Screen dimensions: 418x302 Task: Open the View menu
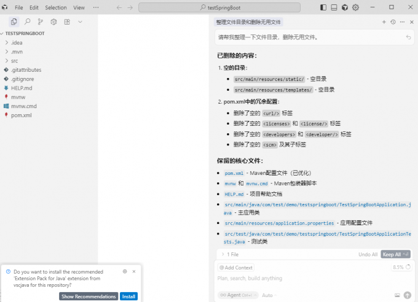[x=79, y=7]
